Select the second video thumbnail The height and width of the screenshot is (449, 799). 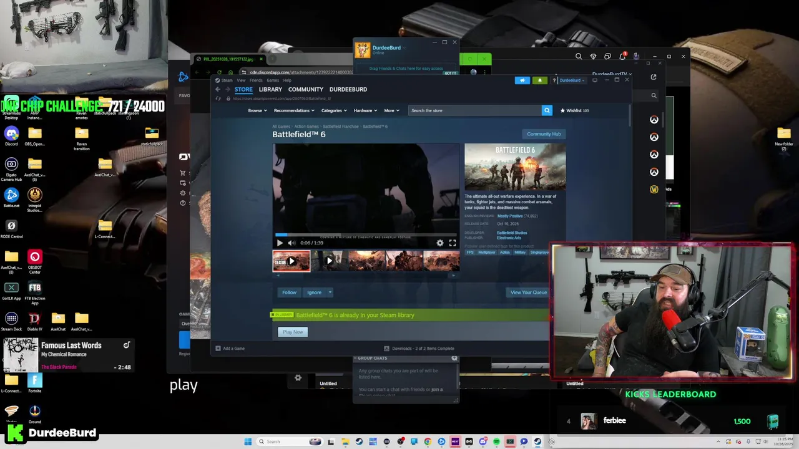pyautogui.click(x=329, y=261)
